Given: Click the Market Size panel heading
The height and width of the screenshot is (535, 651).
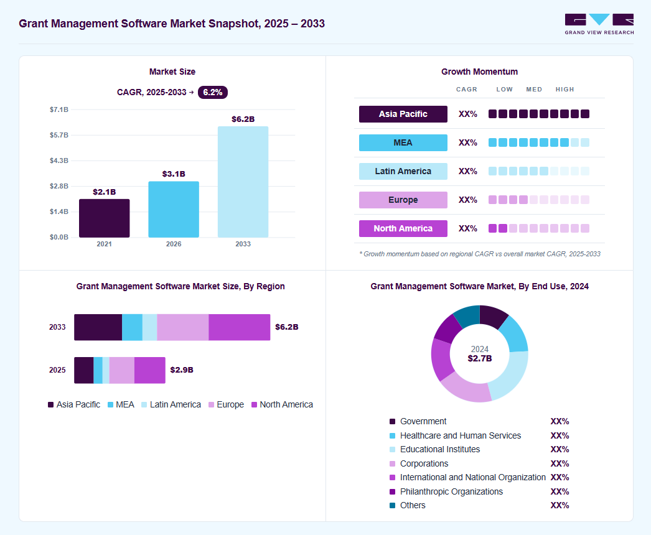Looking at the screenshot, I should pyautogui.click(x=172, y=72).
